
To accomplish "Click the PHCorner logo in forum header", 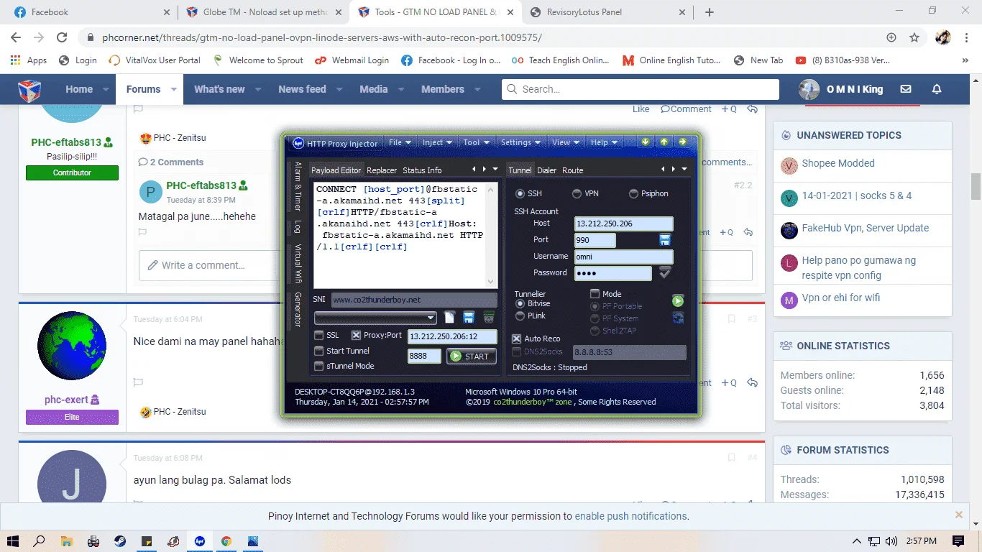I will point(29,90).
